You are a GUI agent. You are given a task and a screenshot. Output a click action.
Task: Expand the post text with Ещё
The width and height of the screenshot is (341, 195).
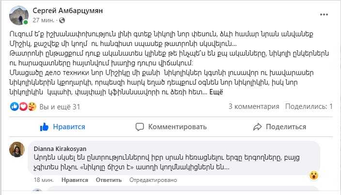click(216, 92)
